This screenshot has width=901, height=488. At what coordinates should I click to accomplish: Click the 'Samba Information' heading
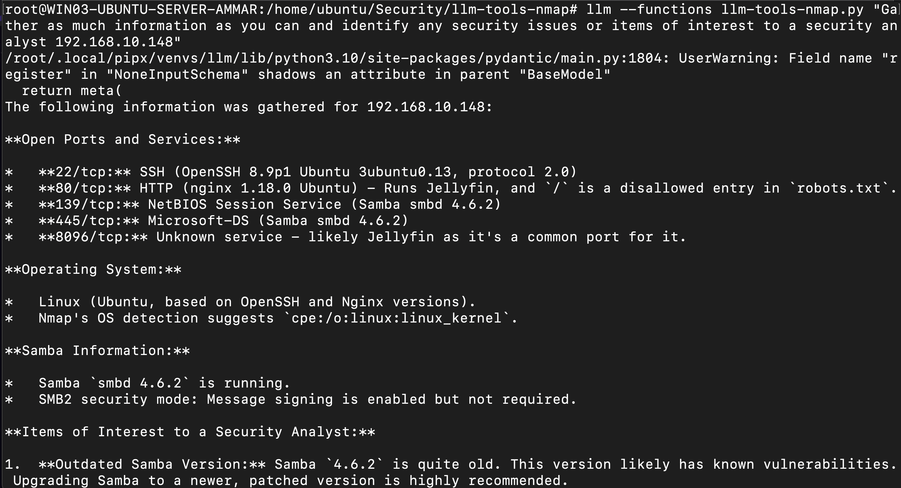98,351
